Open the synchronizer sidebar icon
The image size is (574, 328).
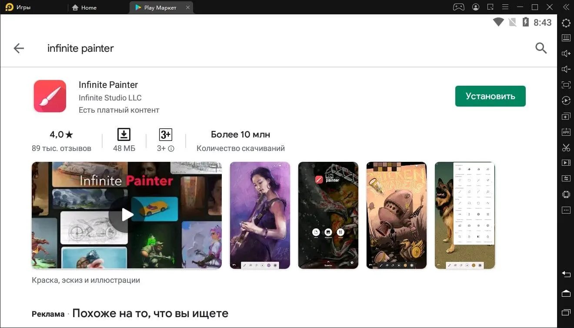click(x=566, y=178)
